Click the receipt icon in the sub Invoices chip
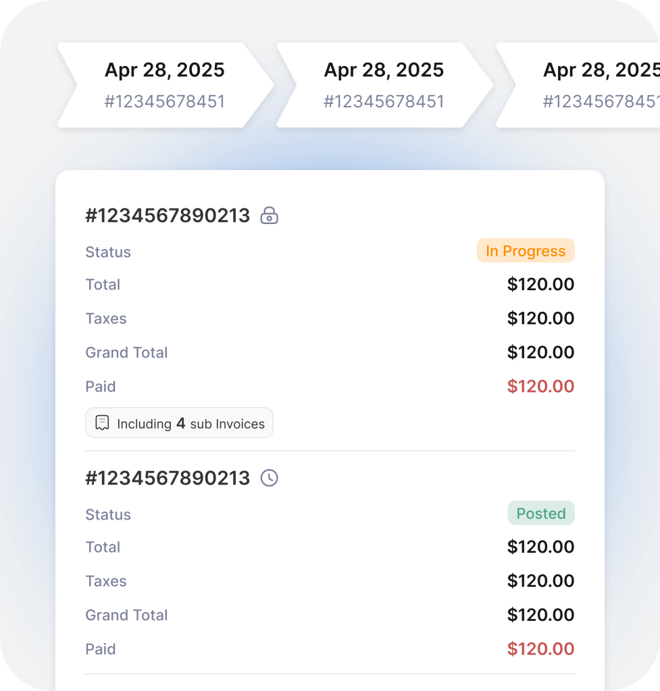The width and height of the screenshot is (660, 691). (x=102, y=423)
